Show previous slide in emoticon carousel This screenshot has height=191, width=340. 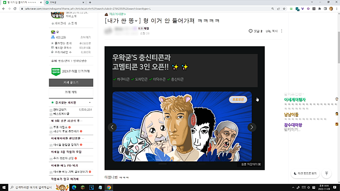[x=112, y=127]
